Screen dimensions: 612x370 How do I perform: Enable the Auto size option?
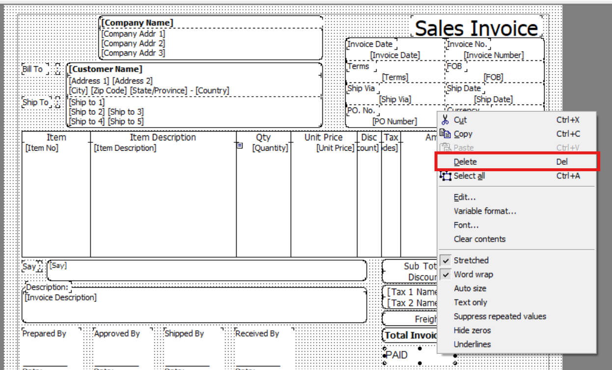470,289
